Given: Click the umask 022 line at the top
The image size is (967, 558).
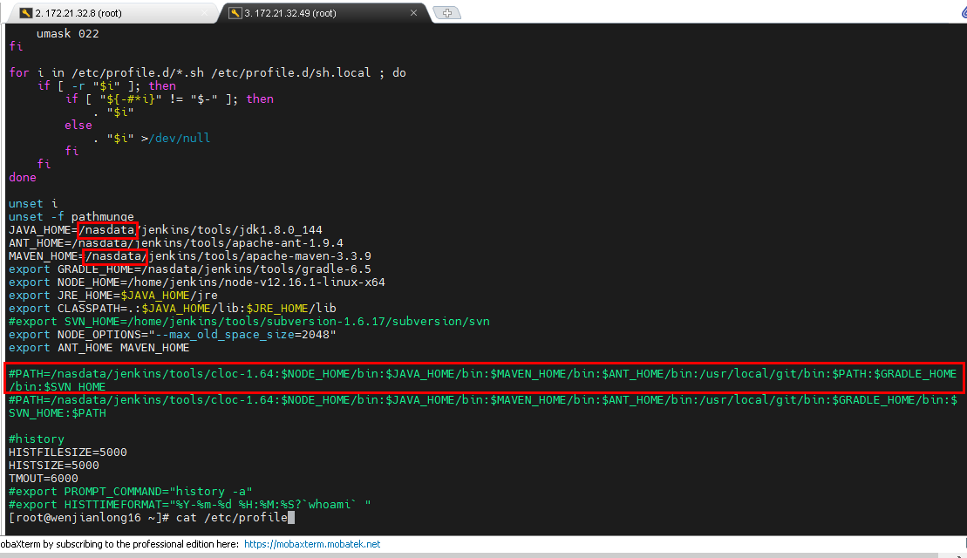Looking at the screenshot, I should (67, 33).
